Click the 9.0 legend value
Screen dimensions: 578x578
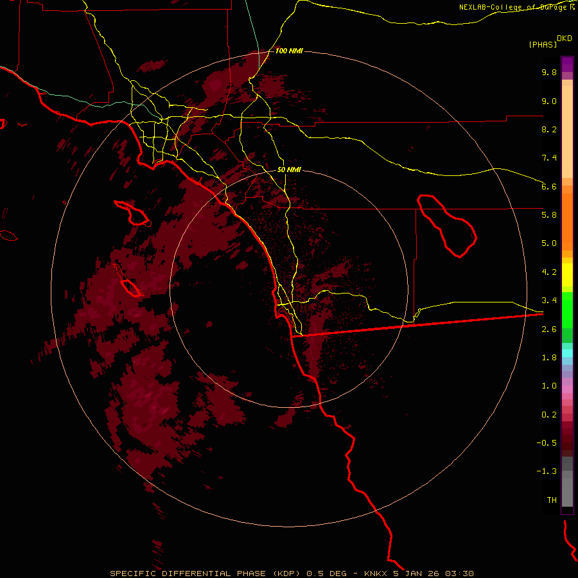[x=549, y=101]
